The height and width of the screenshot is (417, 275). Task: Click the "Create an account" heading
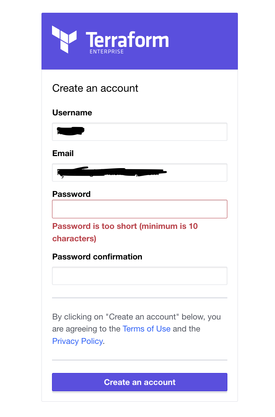pos(95,88)
